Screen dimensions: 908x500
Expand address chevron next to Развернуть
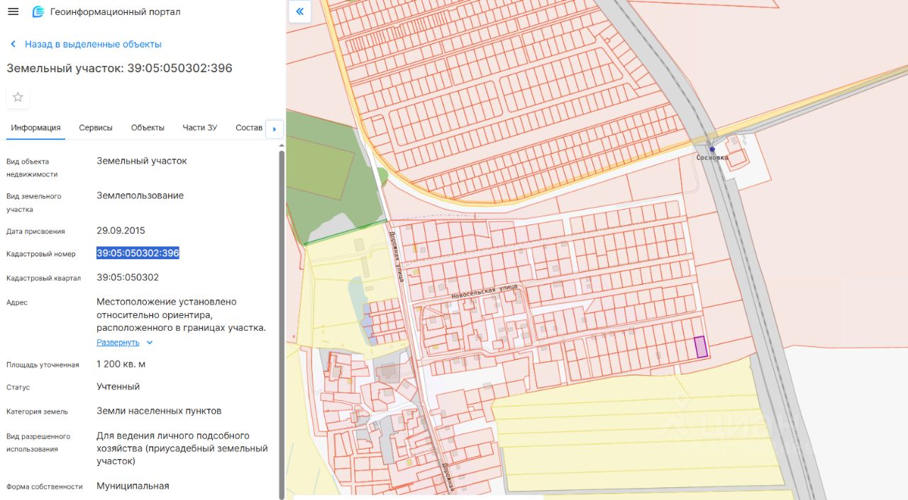(x=149, y=343)
